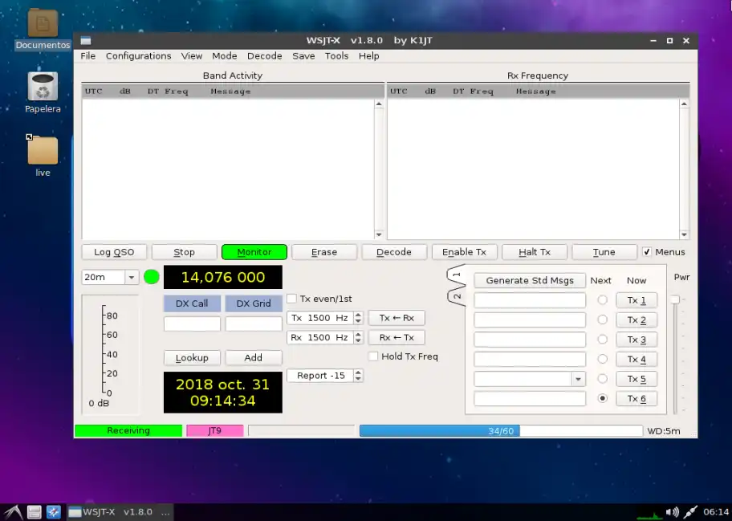Click the Log QSO button
The height and width of the screenshot is (521, 732).
click(x=114, y=252)
